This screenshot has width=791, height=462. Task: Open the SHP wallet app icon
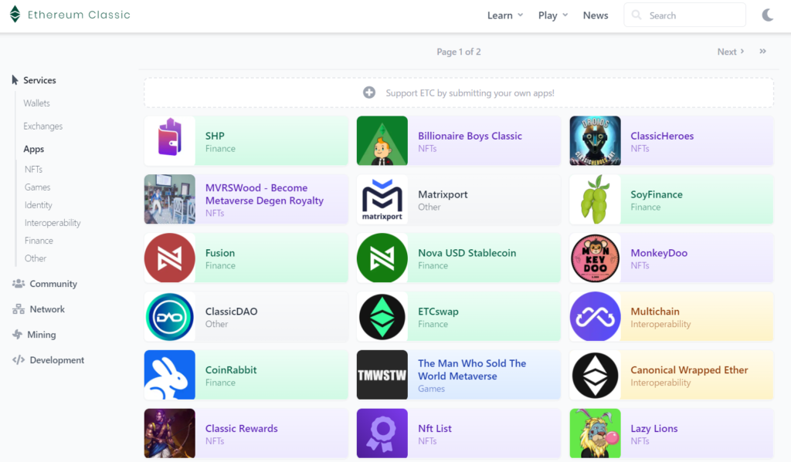click(x=170, y=141)
